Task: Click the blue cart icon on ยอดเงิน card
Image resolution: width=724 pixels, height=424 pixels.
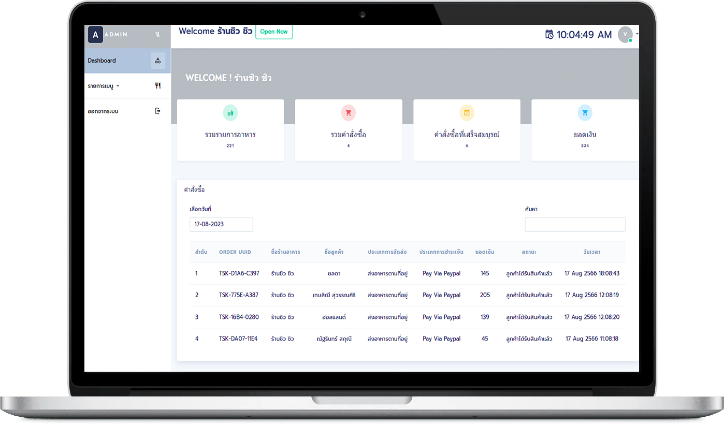Action: coord(585,112)
